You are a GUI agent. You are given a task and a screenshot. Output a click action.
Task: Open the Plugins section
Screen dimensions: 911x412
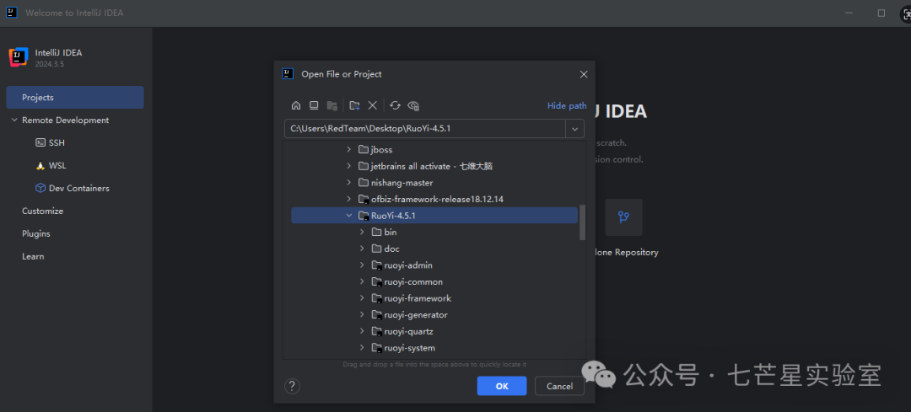[x=36, y=233]
